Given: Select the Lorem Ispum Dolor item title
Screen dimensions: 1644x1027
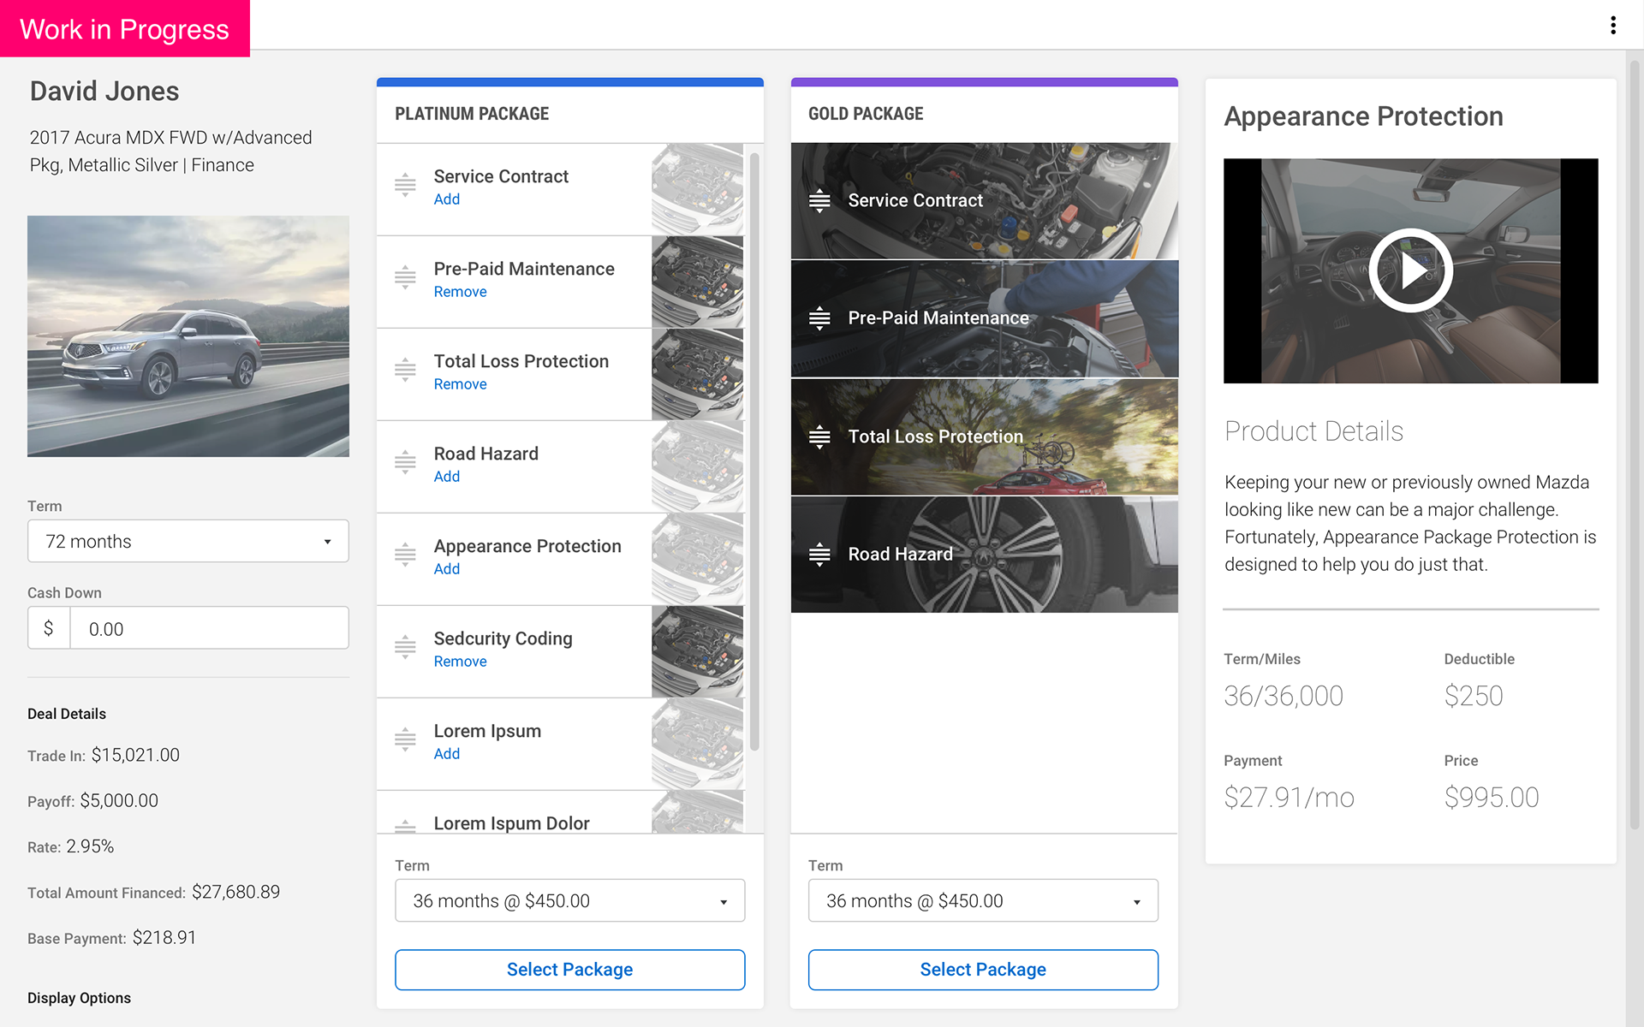Looking at the screenshot, I should 511,823.
